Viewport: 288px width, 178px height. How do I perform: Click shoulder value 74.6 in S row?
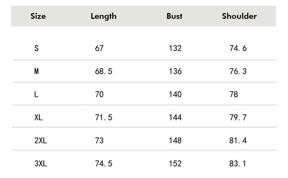pos(238,48)
